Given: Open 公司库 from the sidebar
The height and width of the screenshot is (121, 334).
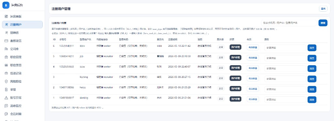Looking at the screenshot, I should (23, 49).
